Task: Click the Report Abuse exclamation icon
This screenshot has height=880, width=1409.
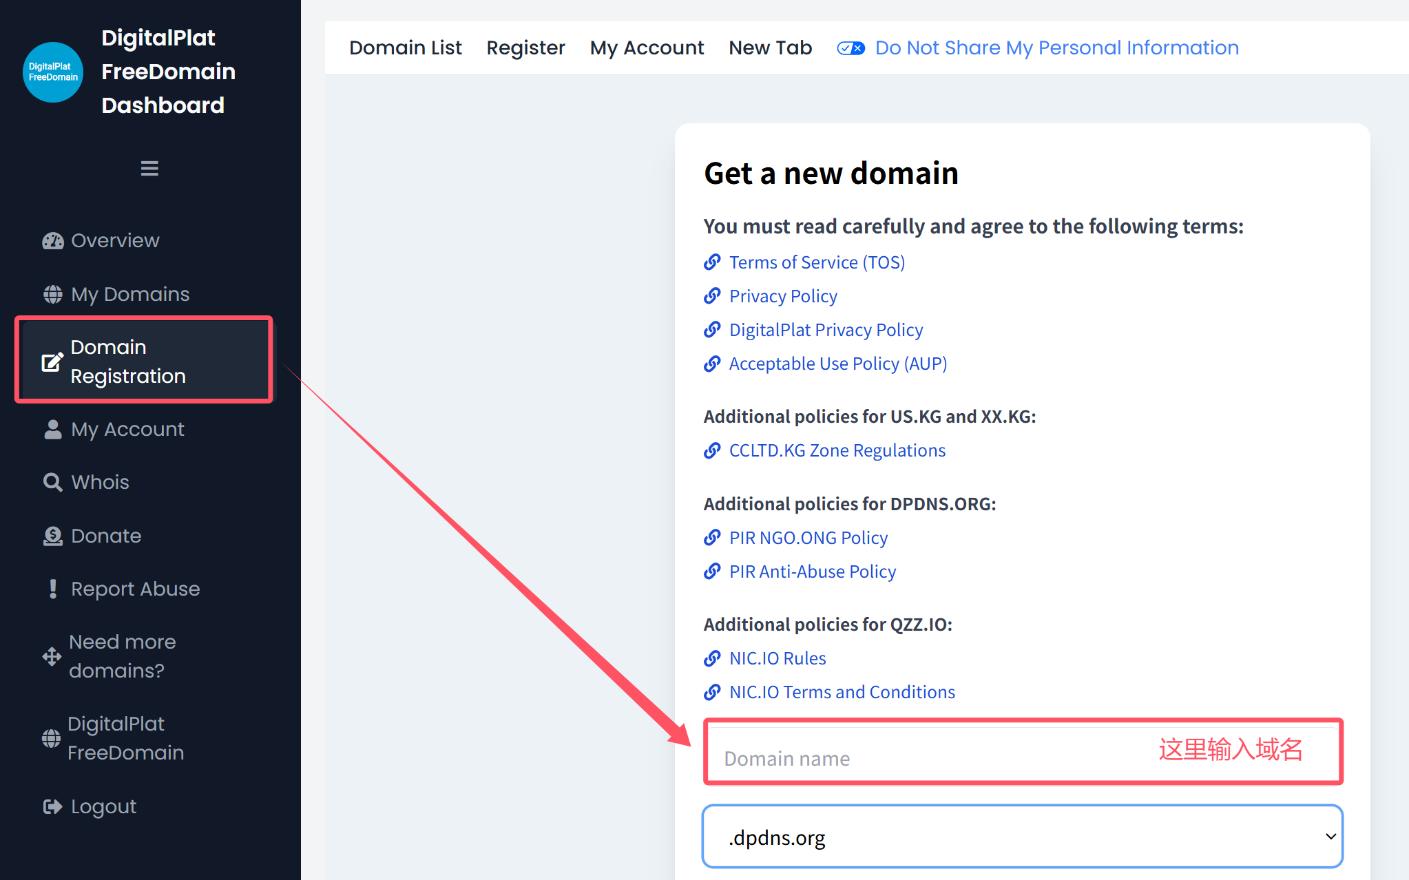Action: point(53,589)
